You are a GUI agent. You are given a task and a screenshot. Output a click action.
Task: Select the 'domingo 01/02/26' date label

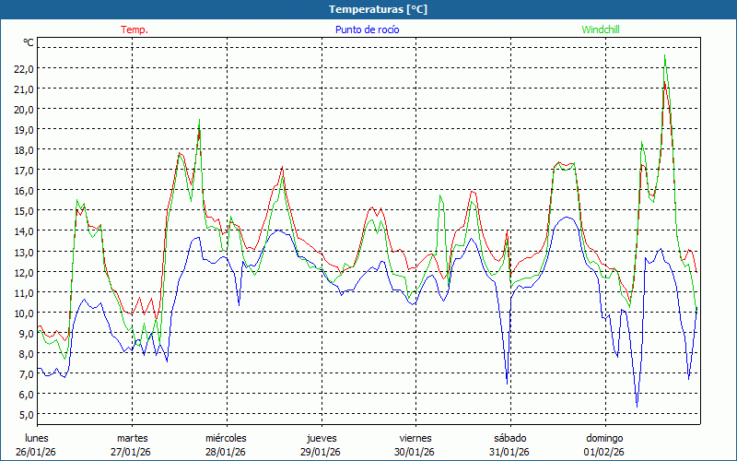(604, 444)
